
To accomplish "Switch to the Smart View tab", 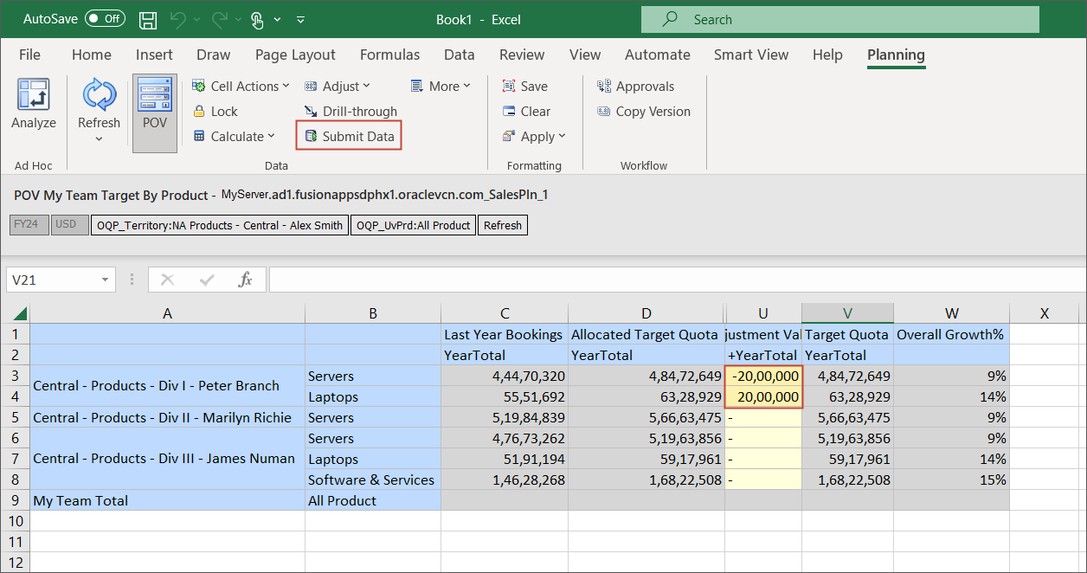I will pos(751,55).
